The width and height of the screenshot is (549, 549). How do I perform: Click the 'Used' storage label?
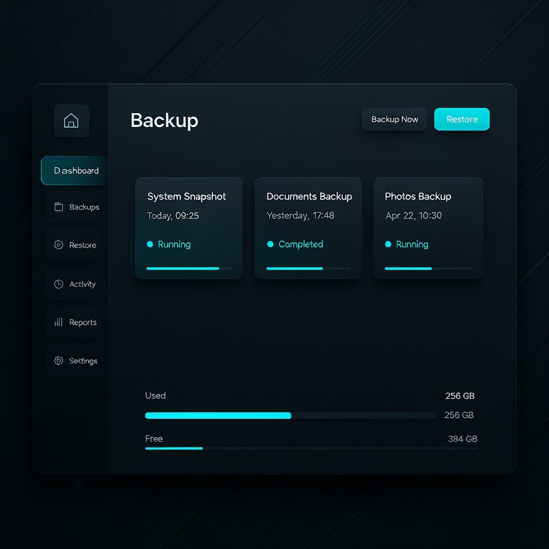coord(155,396)
